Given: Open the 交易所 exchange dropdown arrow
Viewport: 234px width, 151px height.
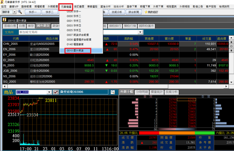Looking at the screenshot, I should 140,32.
